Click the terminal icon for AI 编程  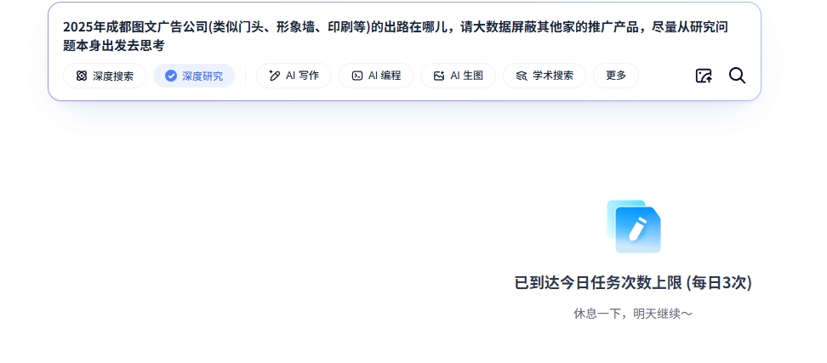[356, 76]
